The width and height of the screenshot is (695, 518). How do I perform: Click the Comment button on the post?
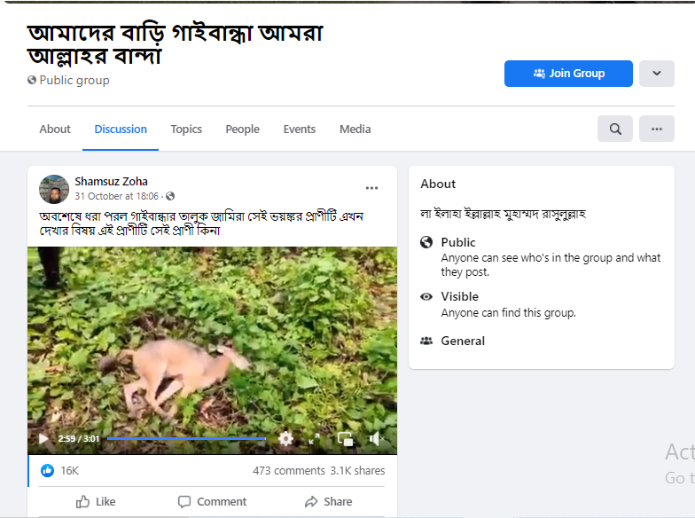[212, 502]
